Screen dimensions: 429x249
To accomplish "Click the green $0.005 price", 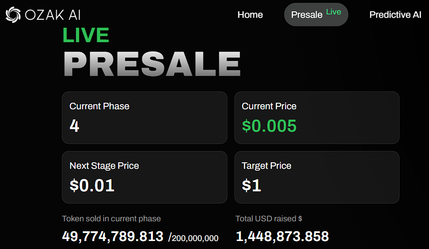I will click(x=269, y=126).
